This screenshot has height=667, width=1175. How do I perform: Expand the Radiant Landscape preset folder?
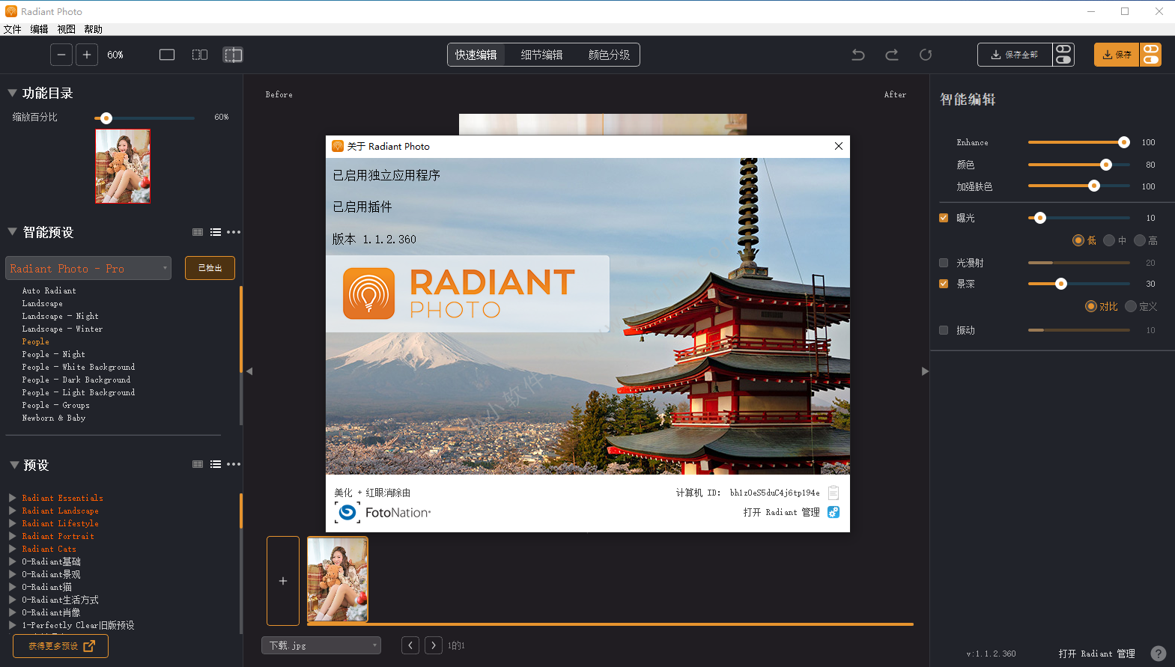point(13,511)
